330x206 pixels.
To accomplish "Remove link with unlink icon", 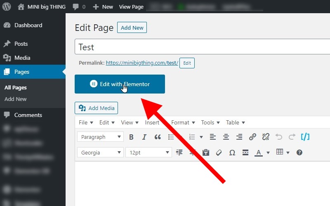I will tap(266, 137).
